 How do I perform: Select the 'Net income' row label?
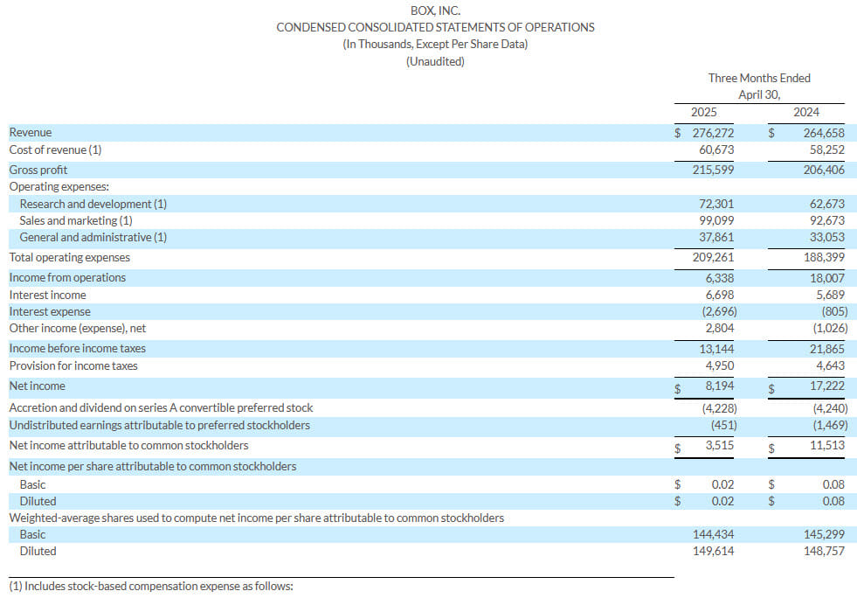pyautogui.click(x=38, y=386)
